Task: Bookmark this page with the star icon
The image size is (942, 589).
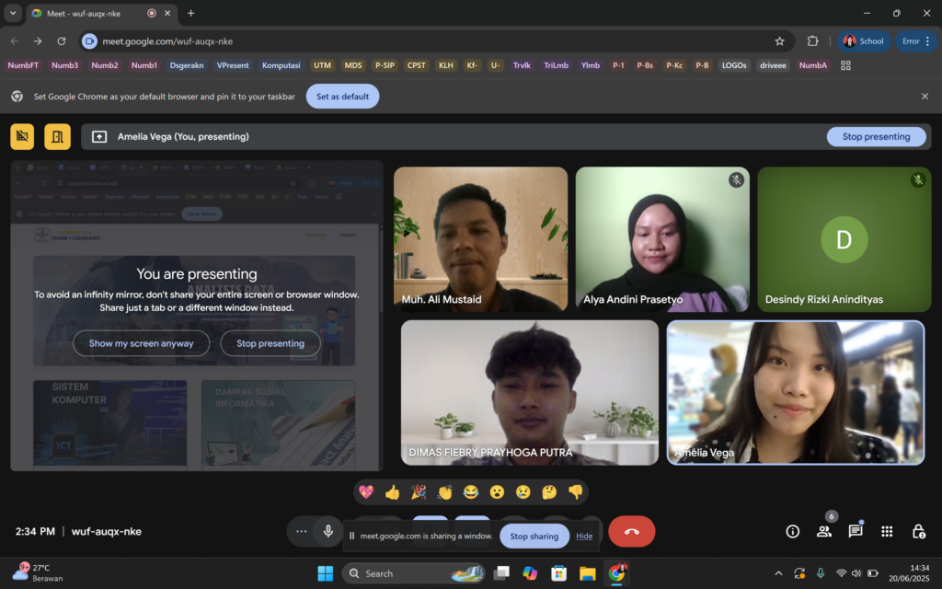Action: pos(779,41)
